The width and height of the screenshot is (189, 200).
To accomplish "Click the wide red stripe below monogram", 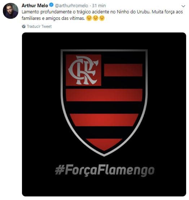I will (104, 95).
